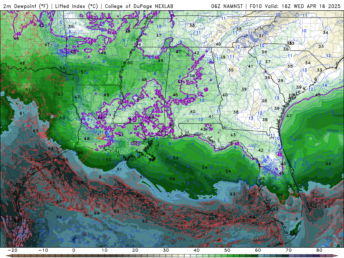Click the 10 label on the color scale

coord(104,250)
